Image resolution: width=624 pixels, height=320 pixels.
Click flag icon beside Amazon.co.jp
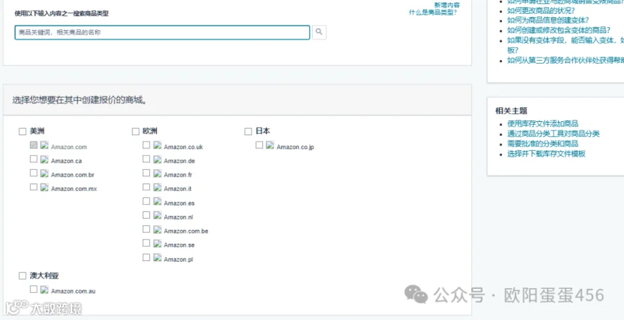point(270,145)
